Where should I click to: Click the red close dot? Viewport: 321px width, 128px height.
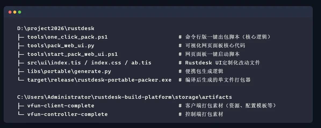tap(10, 12)
